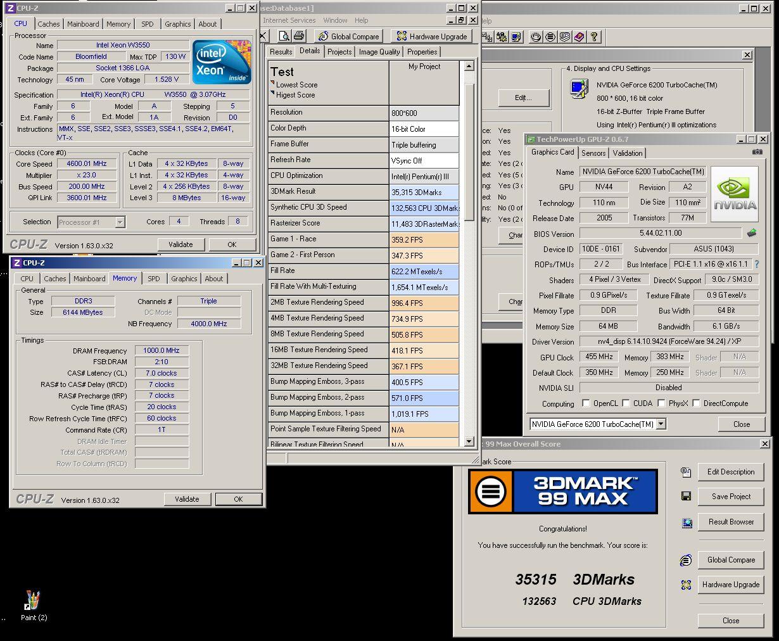Open About tab in memory CPU-Z window
779x641 pixels.
(x=214, y=279)
